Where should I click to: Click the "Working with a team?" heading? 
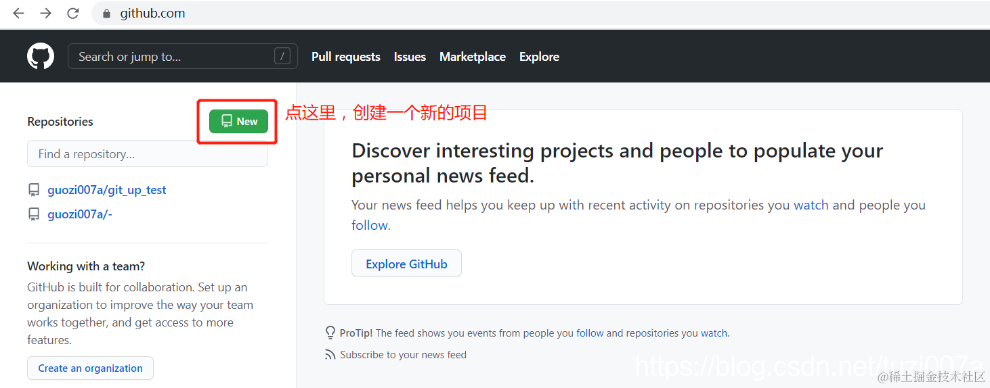pos(86,266)
